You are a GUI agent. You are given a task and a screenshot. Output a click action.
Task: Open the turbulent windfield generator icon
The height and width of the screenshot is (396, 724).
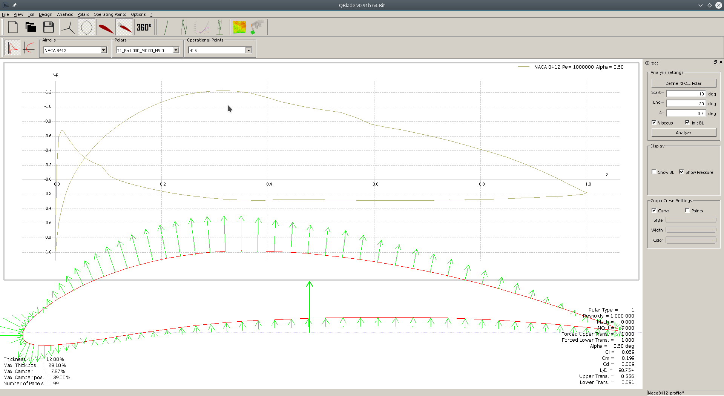click(239, 27)
